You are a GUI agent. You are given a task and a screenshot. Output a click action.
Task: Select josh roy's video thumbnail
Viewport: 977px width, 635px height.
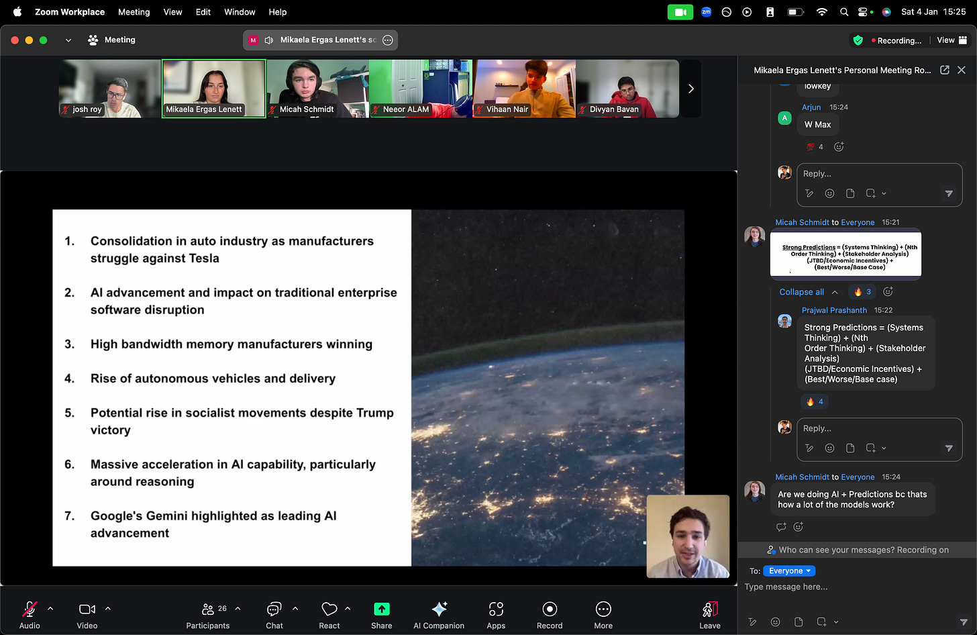point(110,89)
